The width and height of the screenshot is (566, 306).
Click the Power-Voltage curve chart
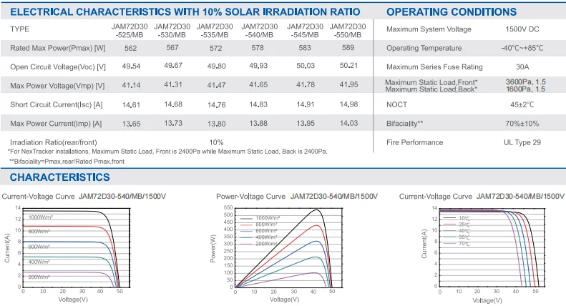pos(288,247)
